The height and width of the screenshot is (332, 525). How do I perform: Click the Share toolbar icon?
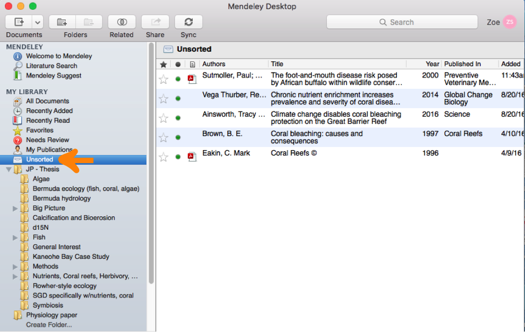pos(155,22)
